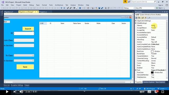
Task: Start debugging with the Start button
Action: (159, 8)
